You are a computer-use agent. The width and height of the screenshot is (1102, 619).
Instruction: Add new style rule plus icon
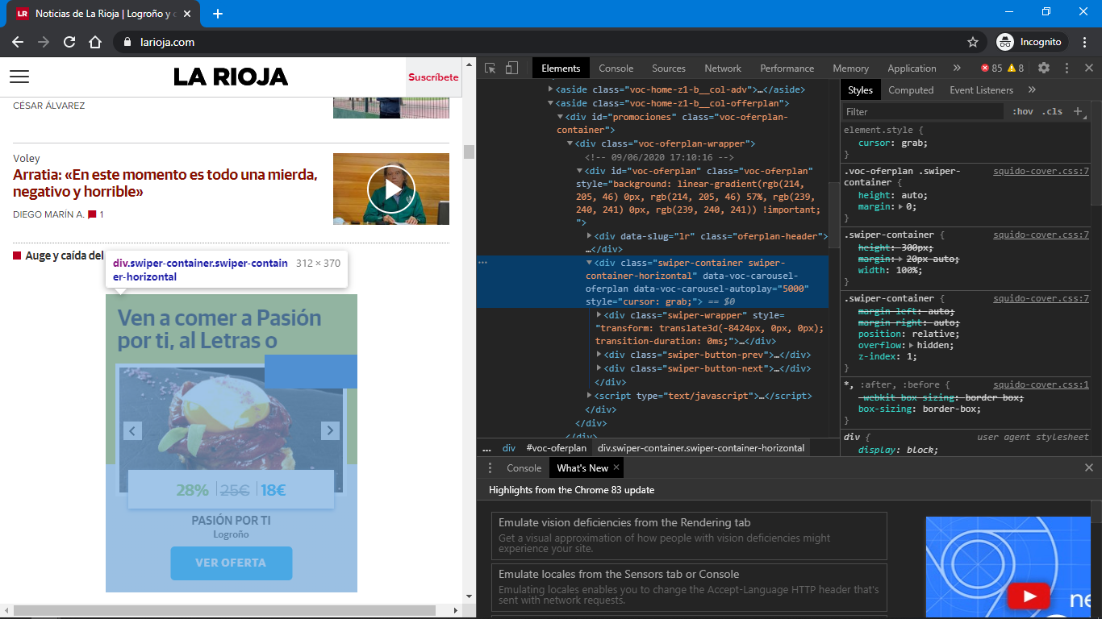click(1078, 111)
